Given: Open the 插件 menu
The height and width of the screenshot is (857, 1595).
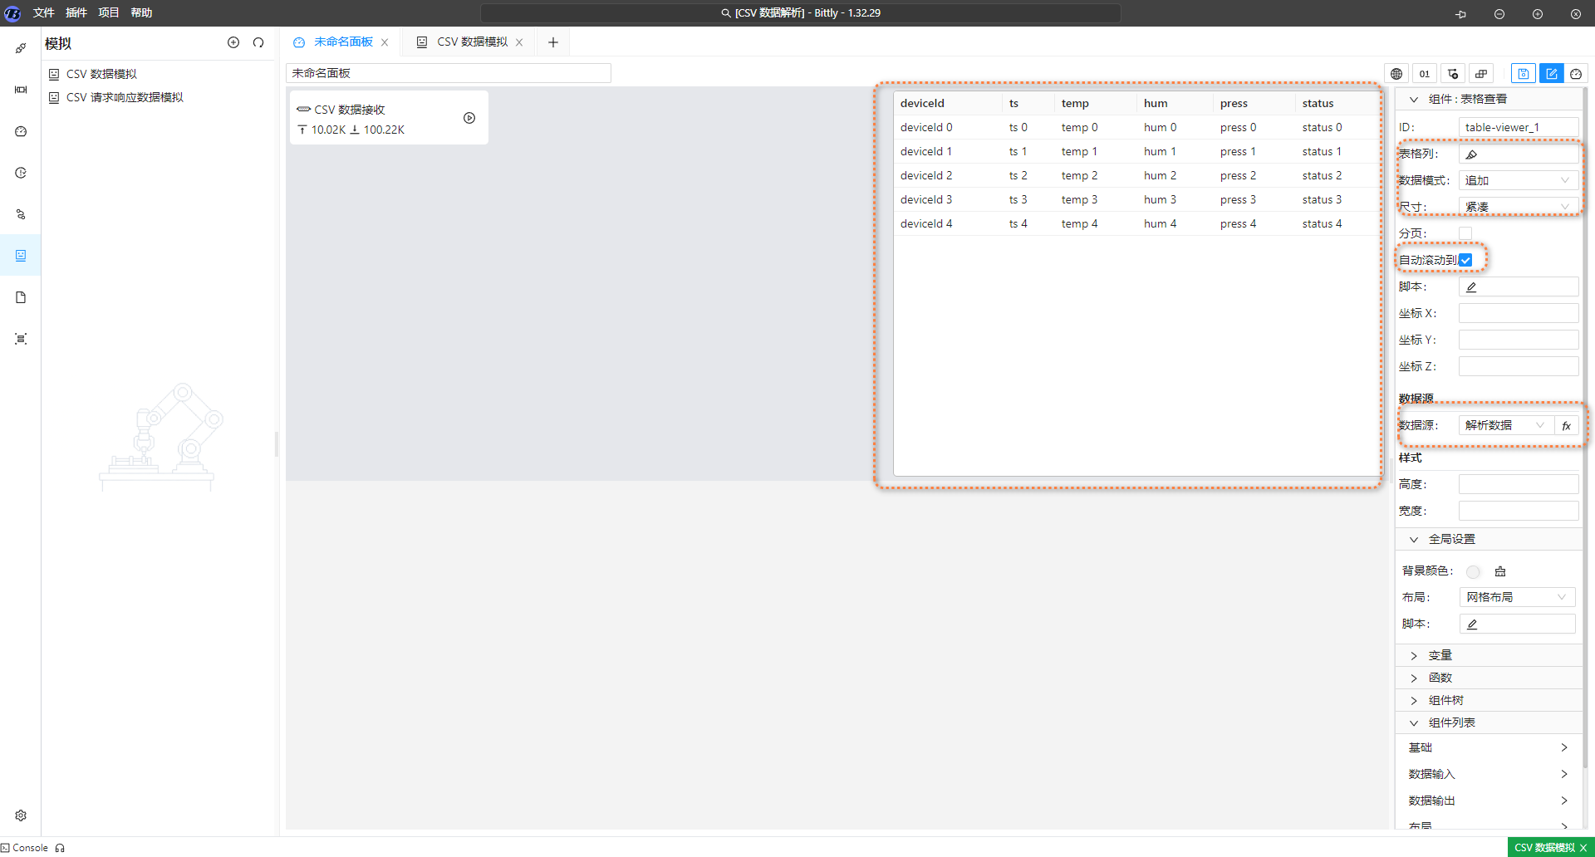Looking at the screenshot, I should [76, 13].
